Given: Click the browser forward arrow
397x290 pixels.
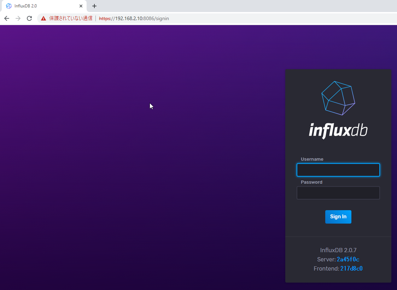Looking at the screenshot, I should [x=18, y=18].
